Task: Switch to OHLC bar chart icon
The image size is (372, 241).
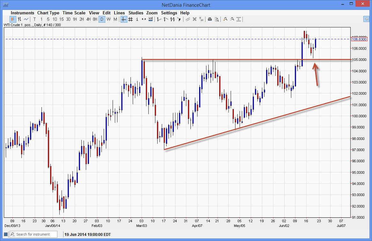Action: (x=19, y=19)
